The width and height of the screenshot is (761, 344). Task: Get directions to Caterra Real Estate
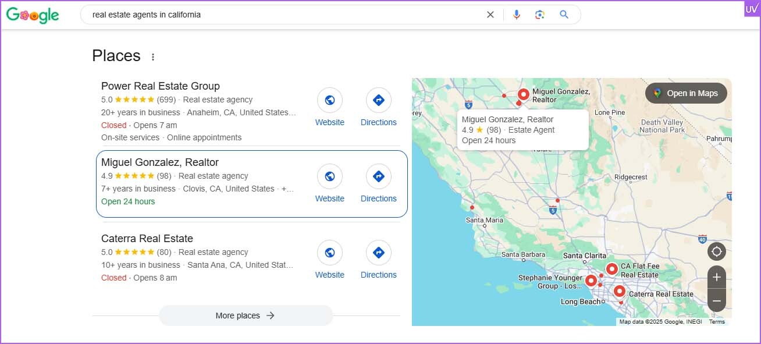(x=379, y=253)
